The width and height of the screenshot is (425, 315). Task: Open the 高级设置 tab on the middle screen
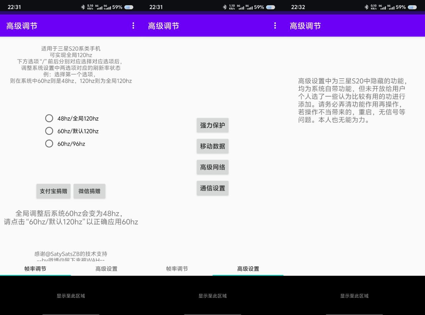248,269
